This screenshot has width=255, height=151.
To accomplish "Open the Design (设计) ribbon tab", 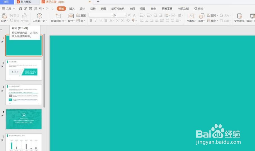I will [x=82, y=8].
